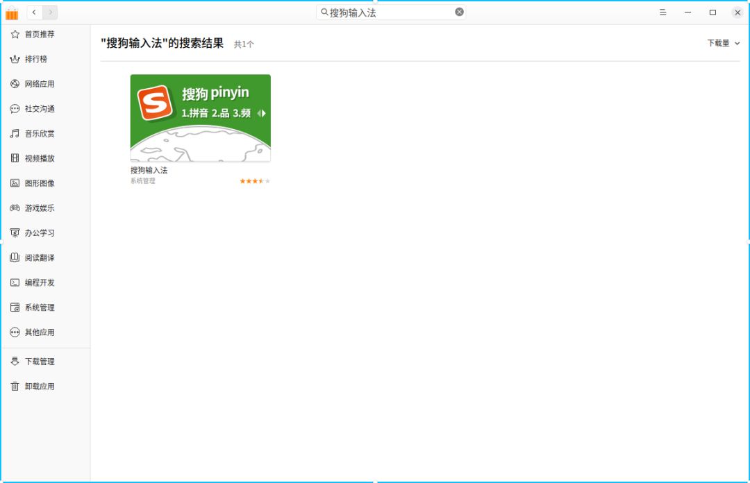Click the 卸载应用 trash icon
750x483 pixels.
pos(15,386)
